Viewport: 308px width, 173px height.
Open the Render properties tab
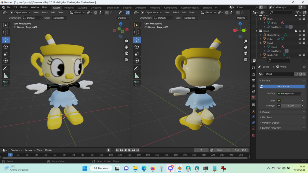pos(254,75)
